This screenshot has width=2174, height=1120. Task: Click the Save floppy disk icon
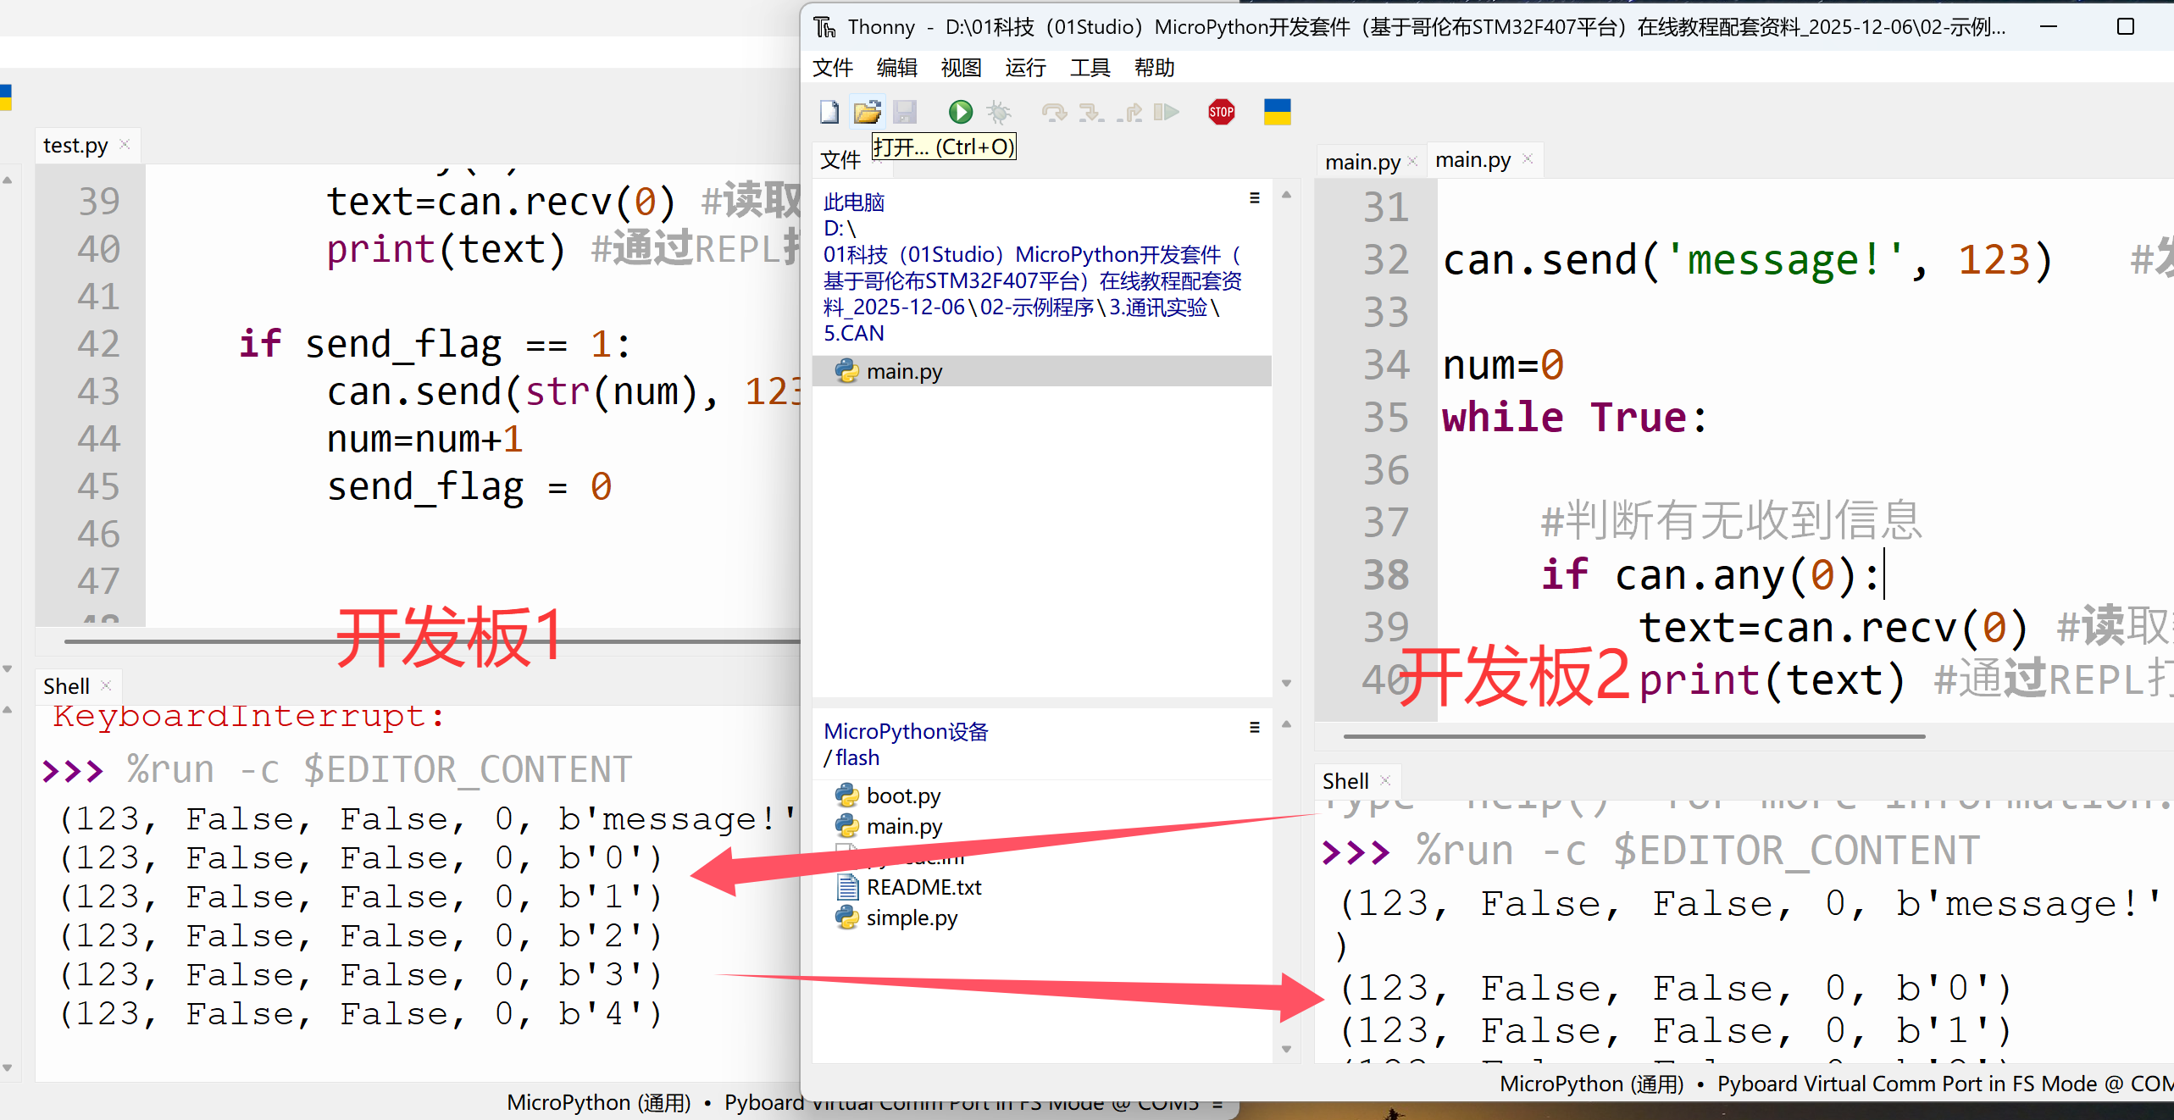pos(905,112)
